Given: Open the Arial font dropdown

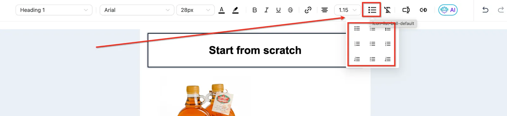Looking at the screenshot, I should click(x=137, y=10).
